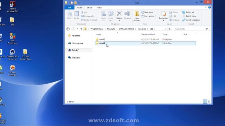The width and height of the screenshot is (225, 126).
Task: Switch to large icons view layout
Action: pyautogui.click(x=209, y=101)
